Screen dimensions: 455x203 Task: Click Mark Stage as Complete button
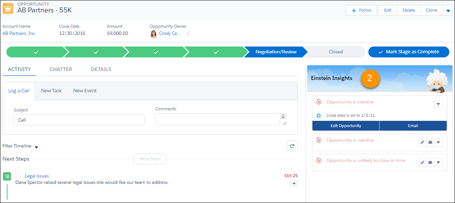[408, 52]
